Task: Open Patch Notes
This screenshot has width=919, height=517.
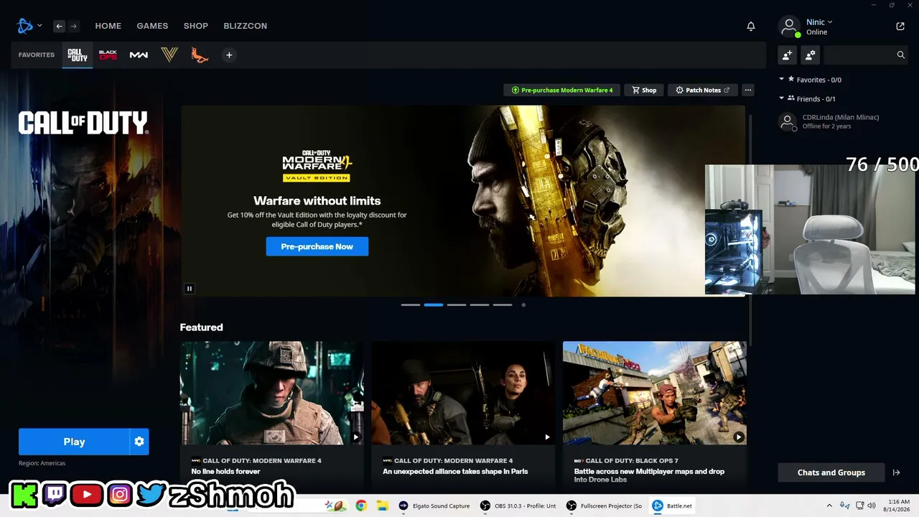Action: pyautogui.click(x=703, y=90)
